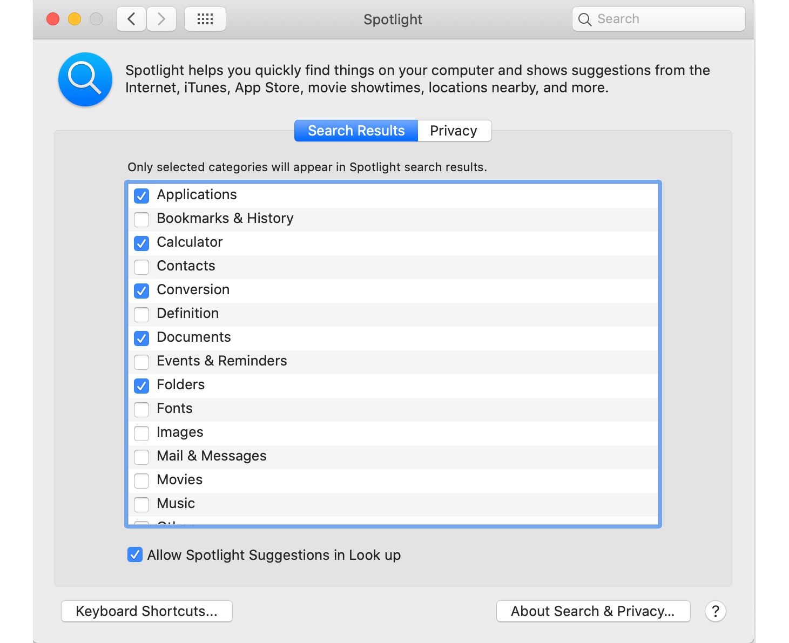The width and height of the screenshot is (789, 643).
Task: Select the Contacts row label
Action: tap(186, 266)
